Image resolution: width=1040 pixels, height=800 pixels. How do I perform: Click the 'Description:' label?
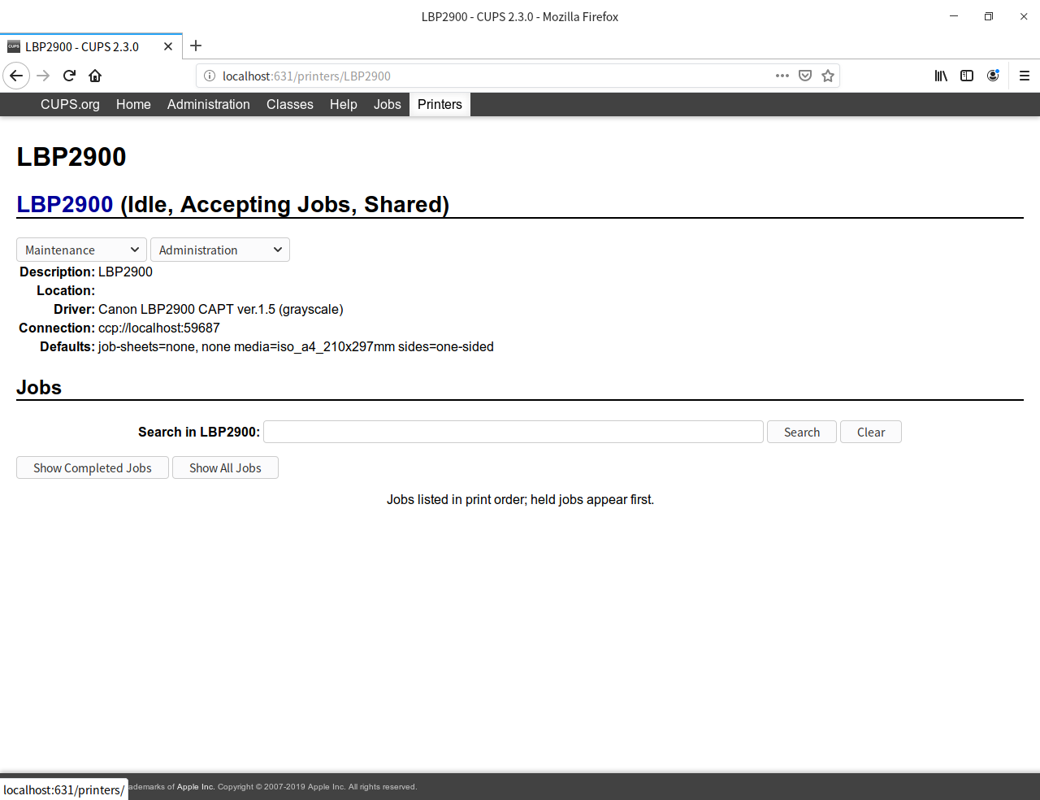pyautogui.click(x=57, y=272)
